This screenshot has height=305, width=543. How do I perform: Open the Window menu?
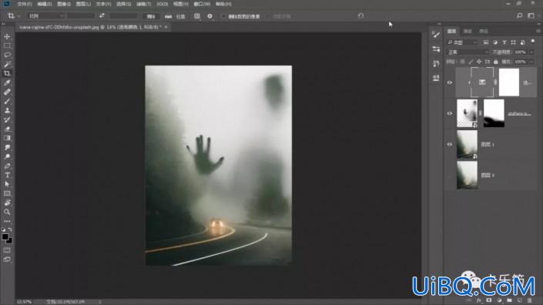pos(202,4)
